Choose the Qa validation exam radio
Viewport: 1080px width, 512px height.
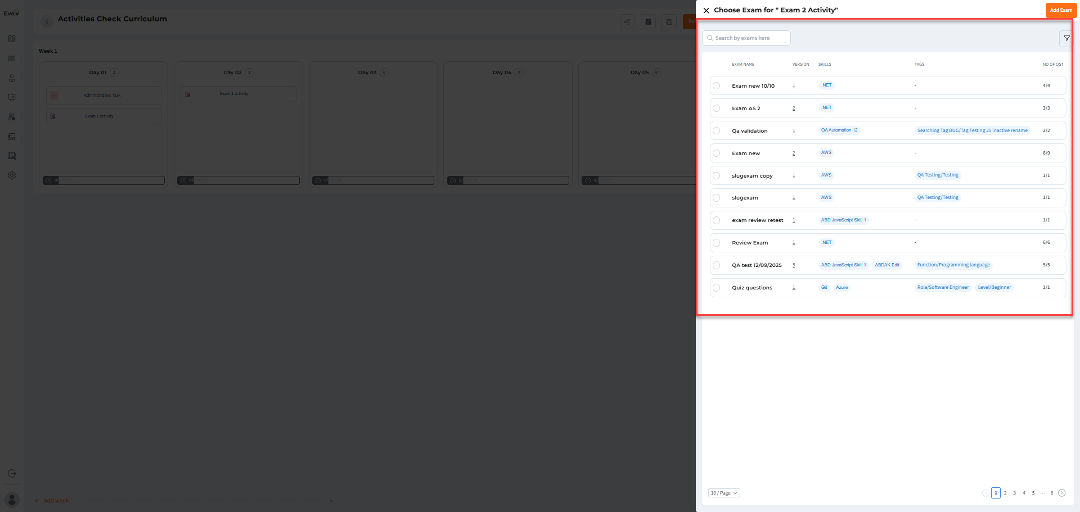tap(717, 131)
